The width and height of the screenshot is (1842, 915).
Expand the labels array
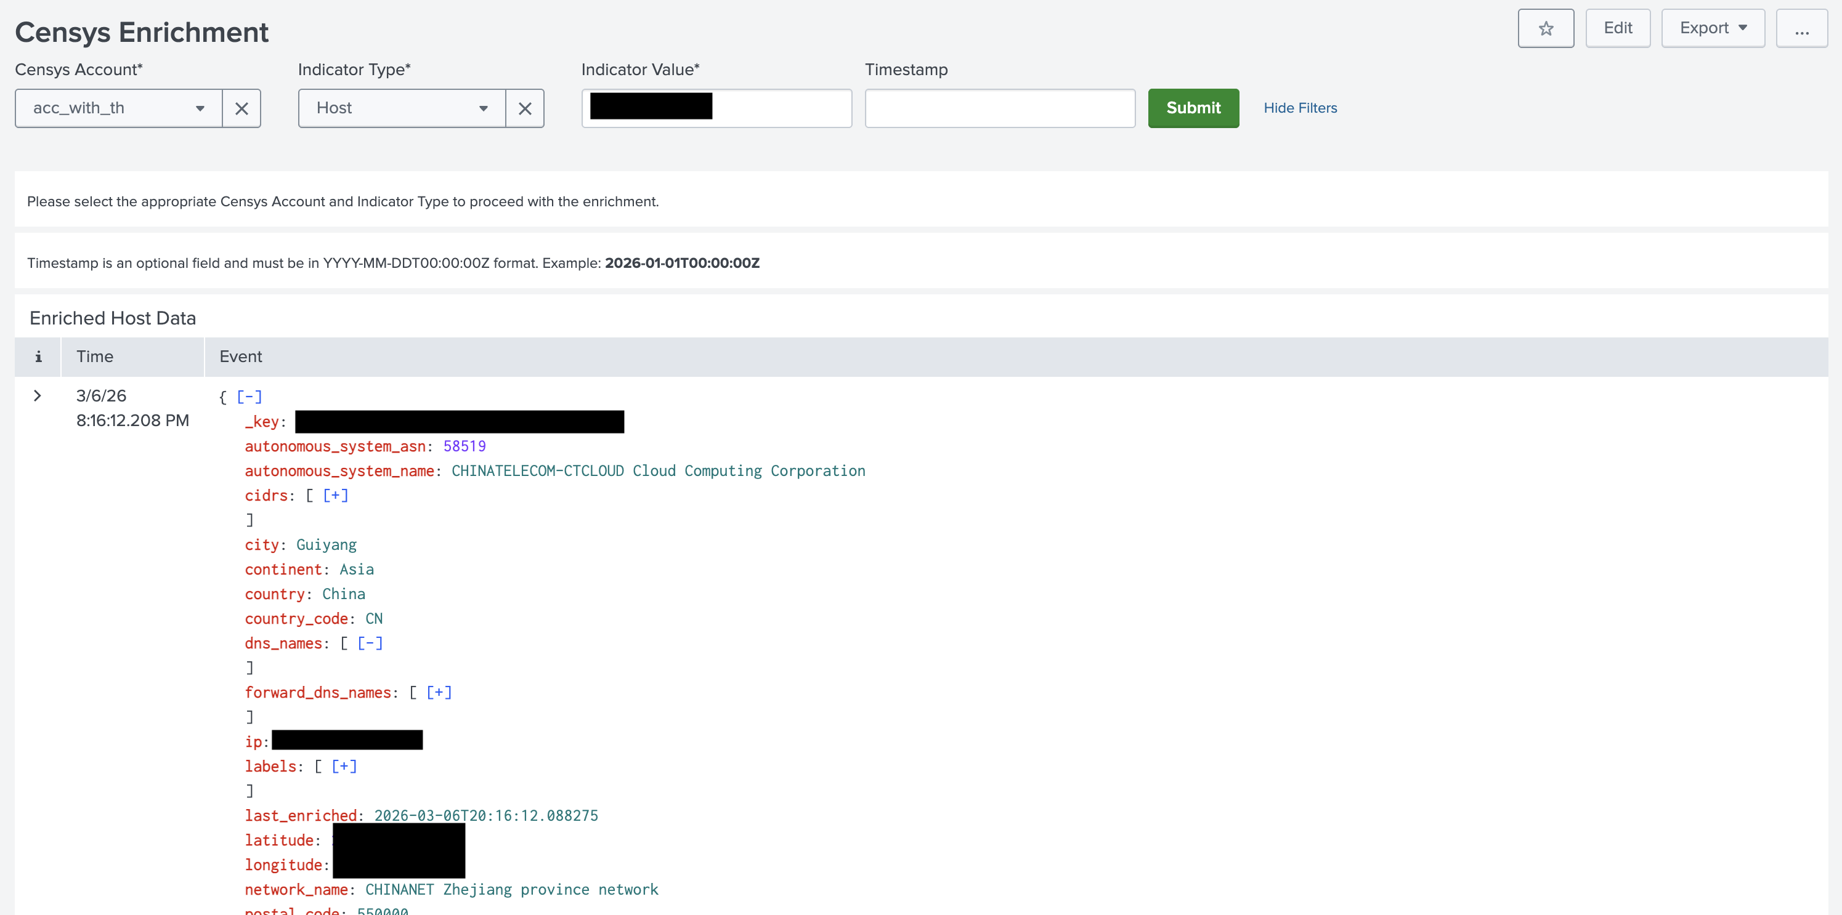(344, 767)
